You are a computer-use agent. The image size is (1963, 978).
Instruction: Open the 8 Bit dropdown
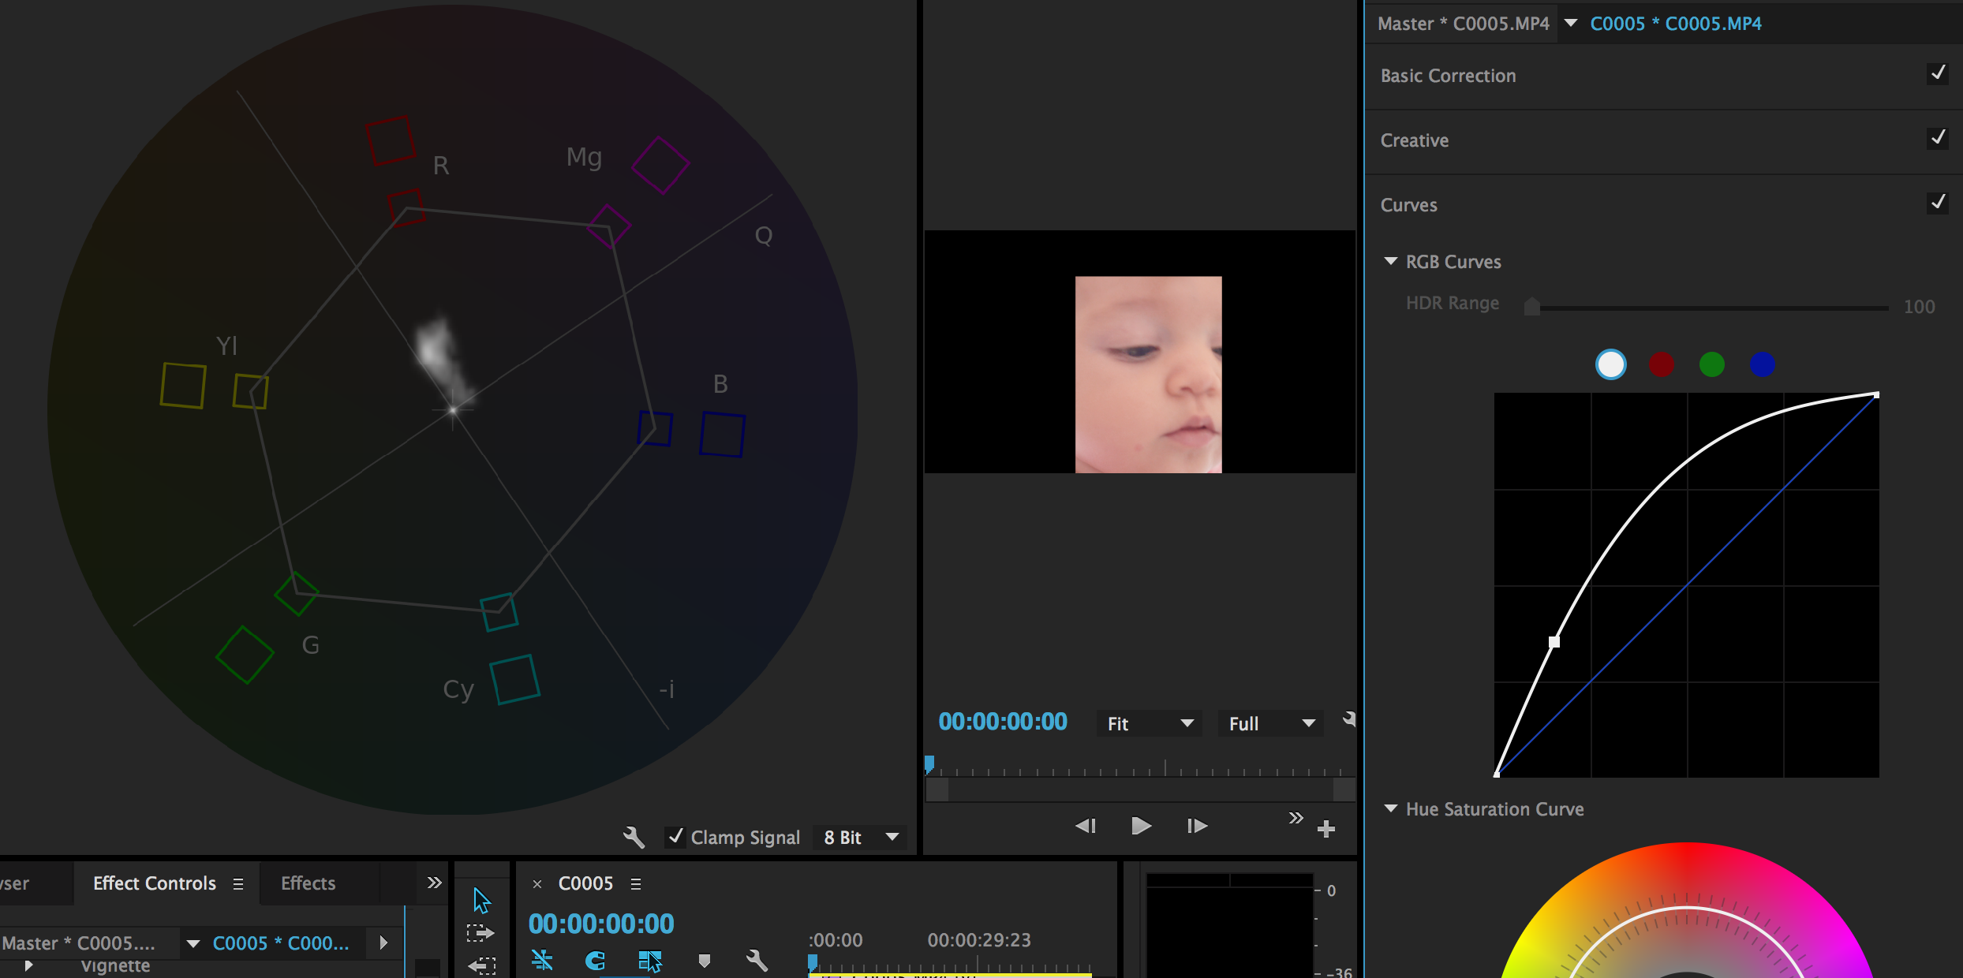[862, 837]
